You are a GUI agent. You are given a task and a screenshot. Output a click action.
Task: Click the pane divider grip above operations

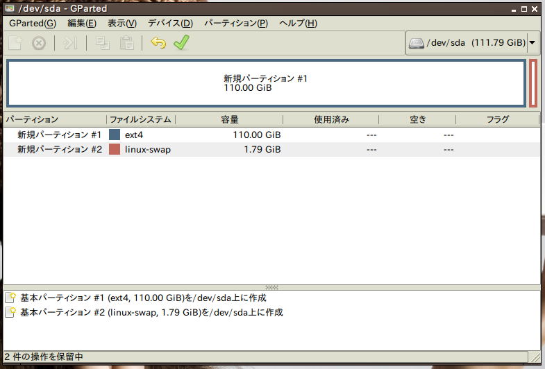[x=271, y=287]
